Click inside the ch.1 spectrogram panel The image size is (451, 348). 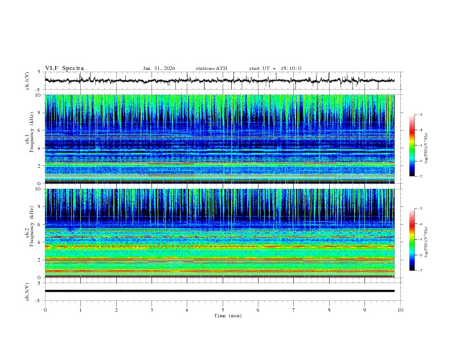pos(220,139)
